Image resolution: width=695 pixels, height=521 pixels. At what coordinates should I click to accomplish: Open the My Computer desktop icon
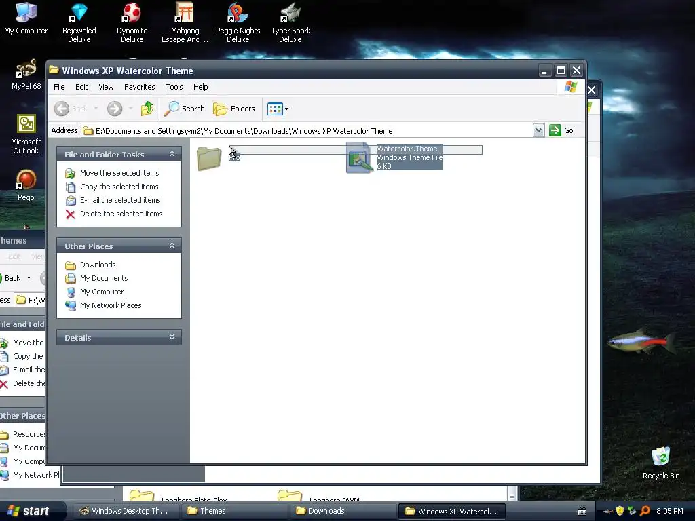(26, 18)
